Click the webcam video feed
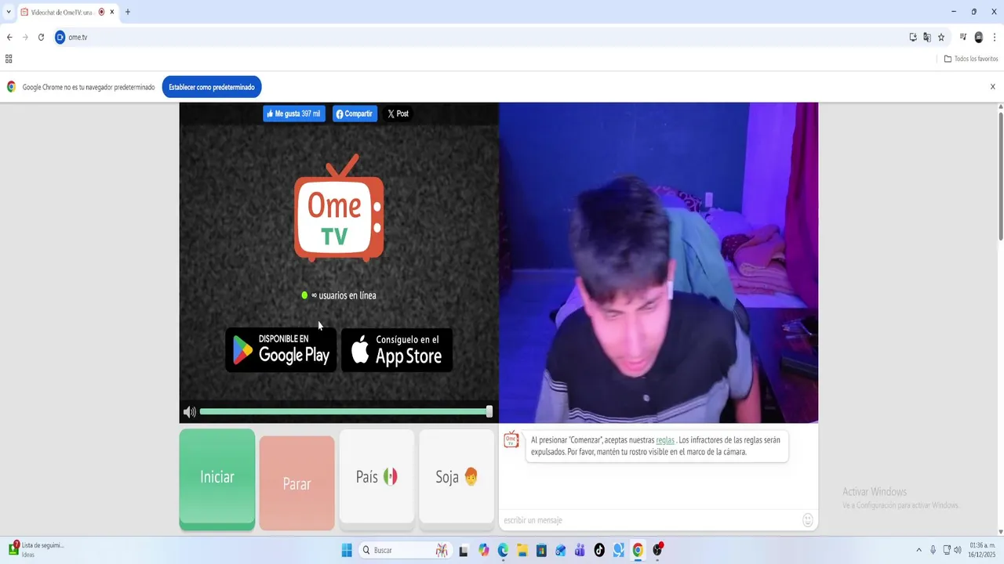1004x564 pixels. (x=658, y=262)
